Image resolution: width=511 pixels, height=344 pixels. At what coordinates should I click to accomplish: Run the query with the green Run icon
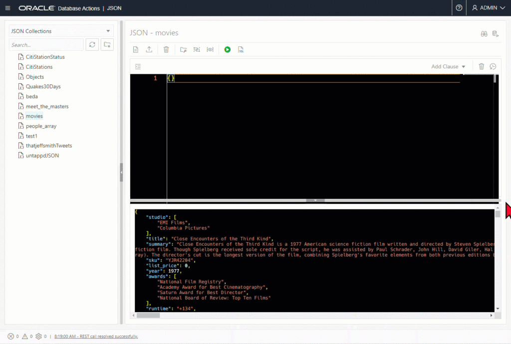tap(227, 49)
